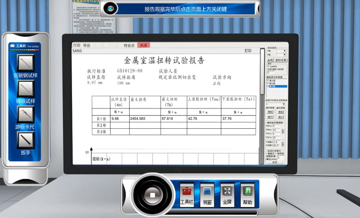This screenshot has height=218, width=360.
Task: Uncheck the 第3根 specimen checkbox
Action: [x=268, y=86]
